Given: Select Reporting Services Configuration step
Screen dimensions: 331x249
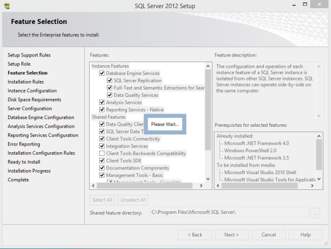Looking at the screenshot, I should coord(43,135).
